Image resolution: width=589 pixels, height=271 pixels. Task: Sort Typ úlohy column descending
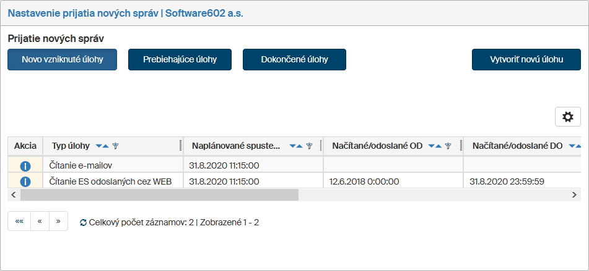[98, 146]
